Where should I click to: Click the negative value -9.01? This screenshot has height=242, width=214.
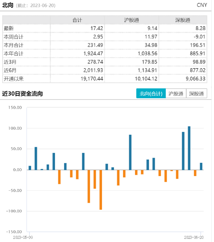pos(200,37)
